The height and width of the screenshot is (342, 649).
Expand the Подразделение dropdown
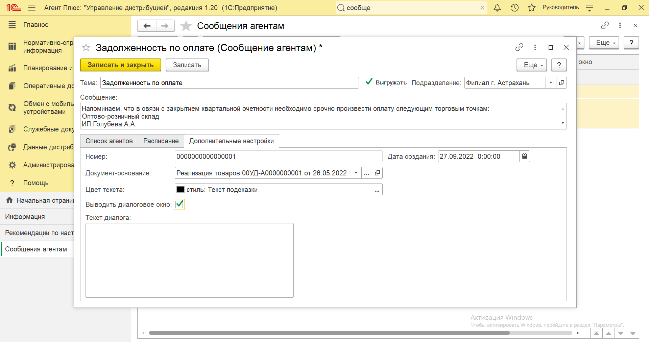coord(551,82)
